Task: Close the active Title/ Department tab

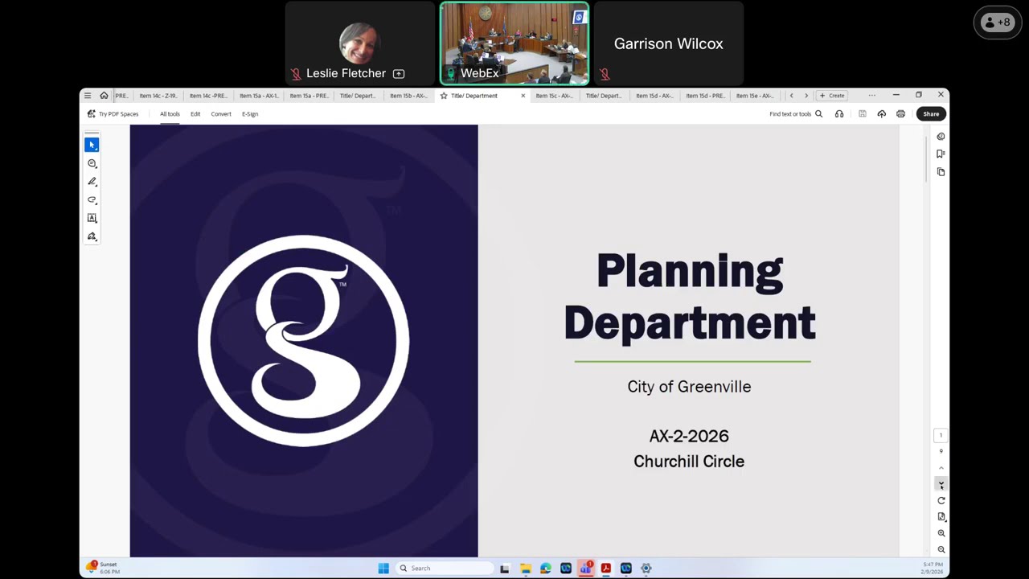Action: coord(523,96)
